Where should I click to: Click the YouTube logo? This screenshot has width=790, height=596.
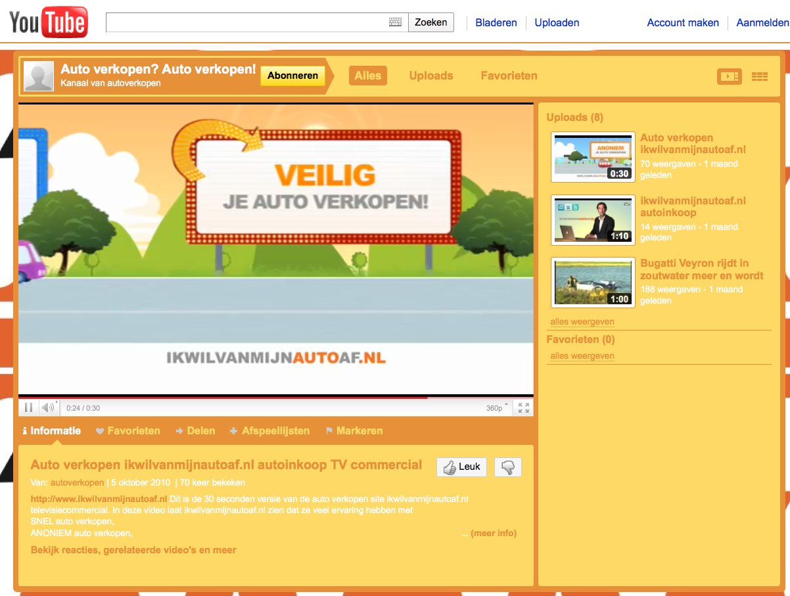[49, 22]
